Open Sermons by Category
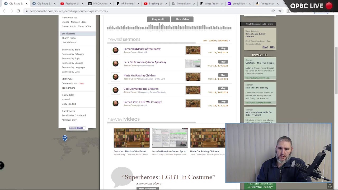 point(73,54)
